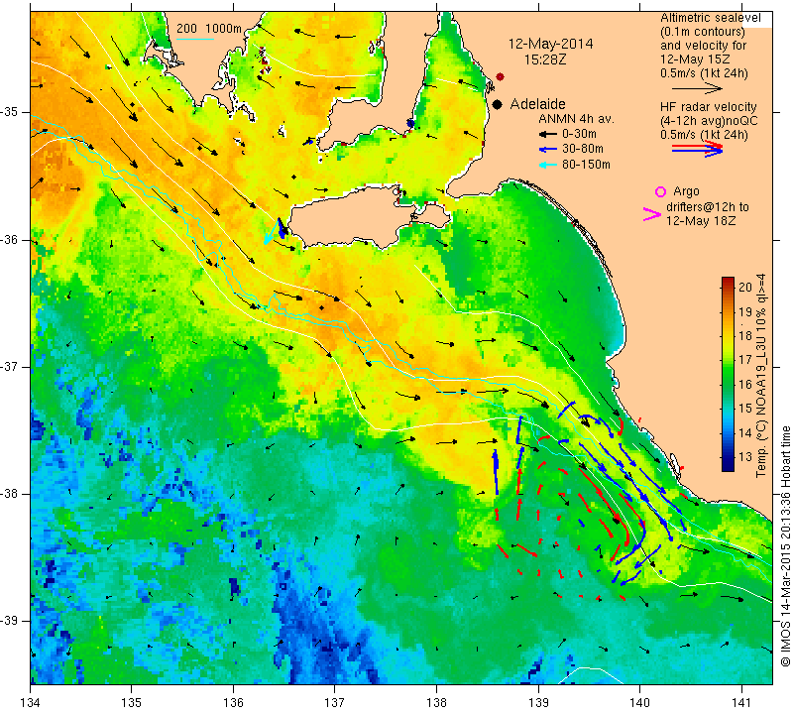Click the red-blue HF radar velocity arrow
Screen dimensions: 793x714
point(698,149)
